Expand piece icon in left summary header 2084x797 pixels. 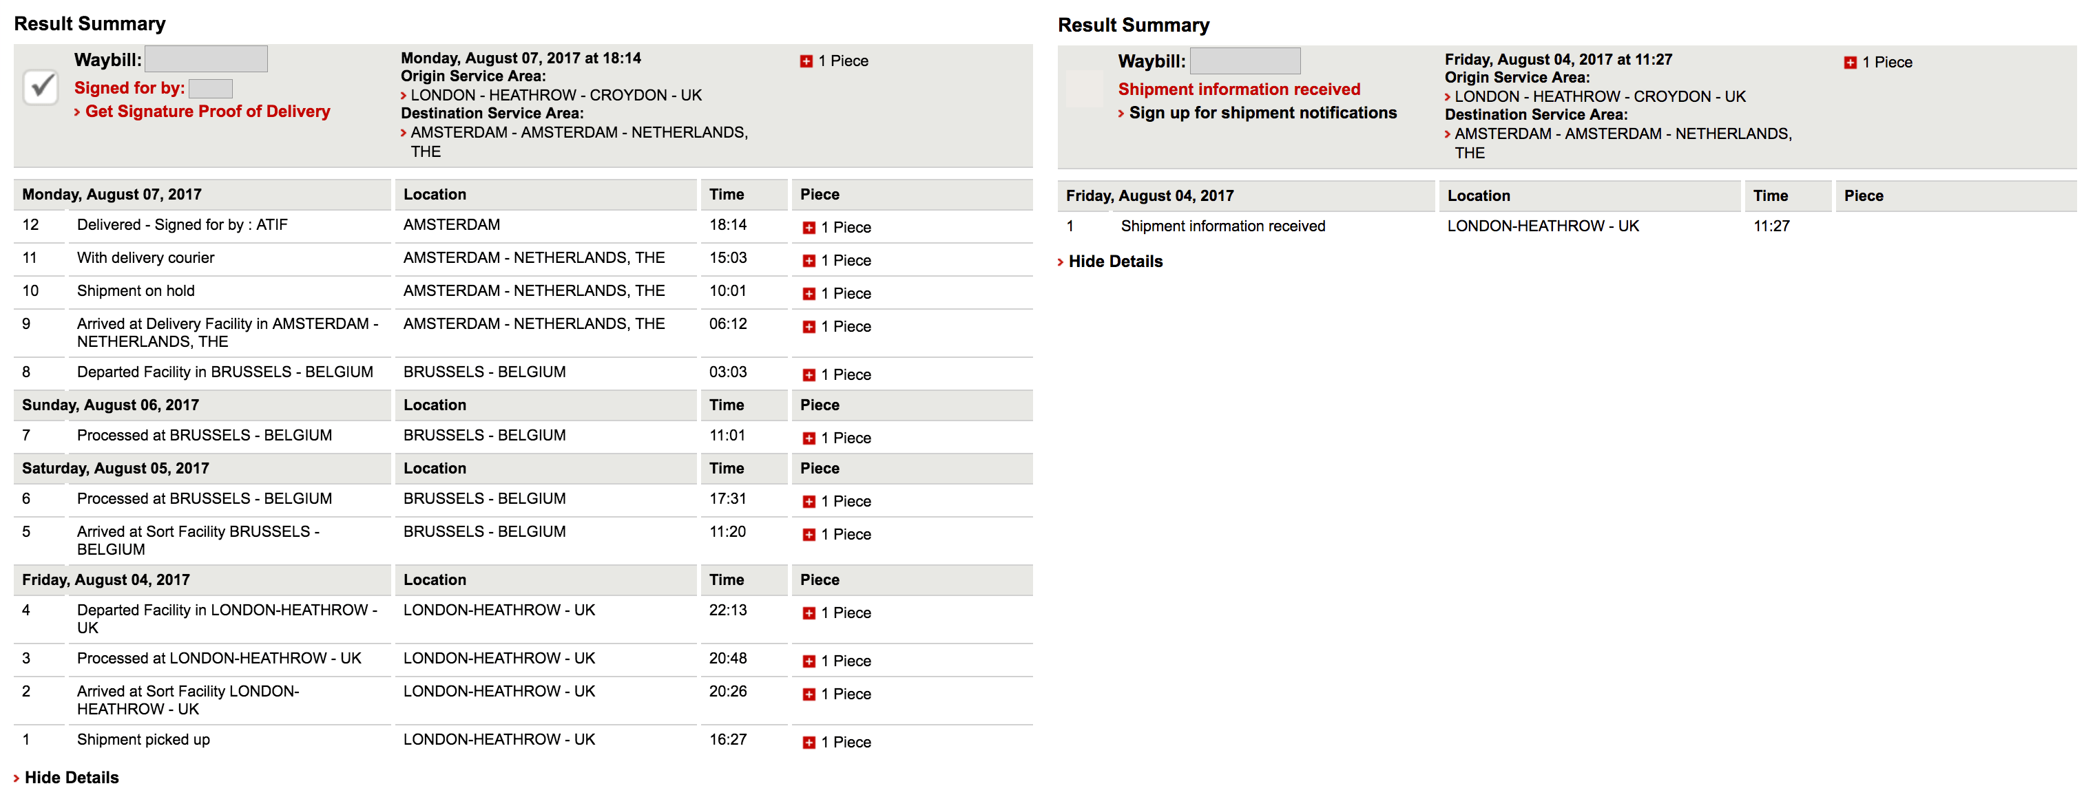click(806, 61)
